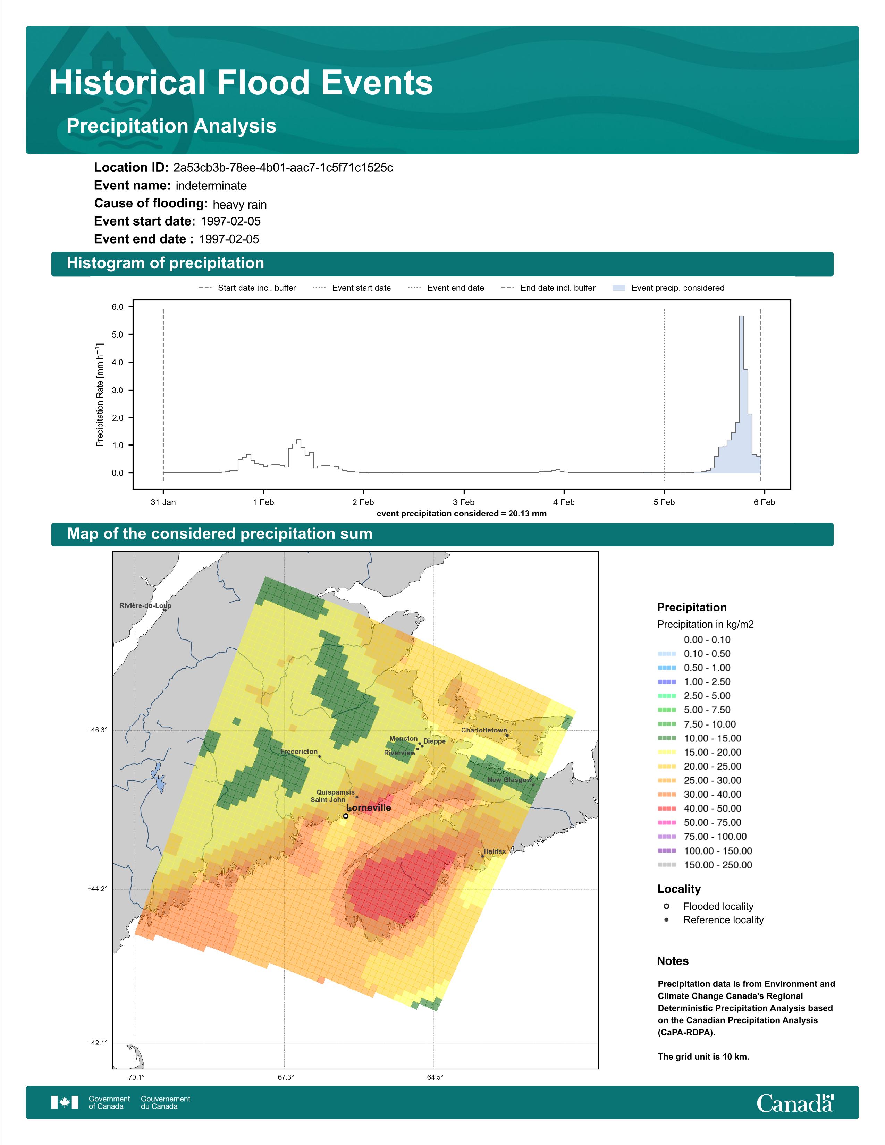Click the Quispamsis map label

336,793
